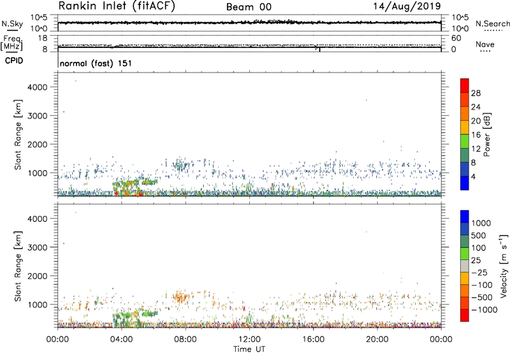Screen dimensions: 510x353
Task: Click the 'Freq. [MHz]' axis label
Action: (x=11, y=43)
